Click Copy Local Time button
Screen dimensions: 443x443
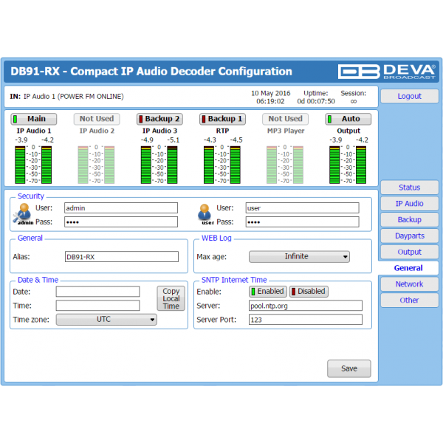coord(171,298)
